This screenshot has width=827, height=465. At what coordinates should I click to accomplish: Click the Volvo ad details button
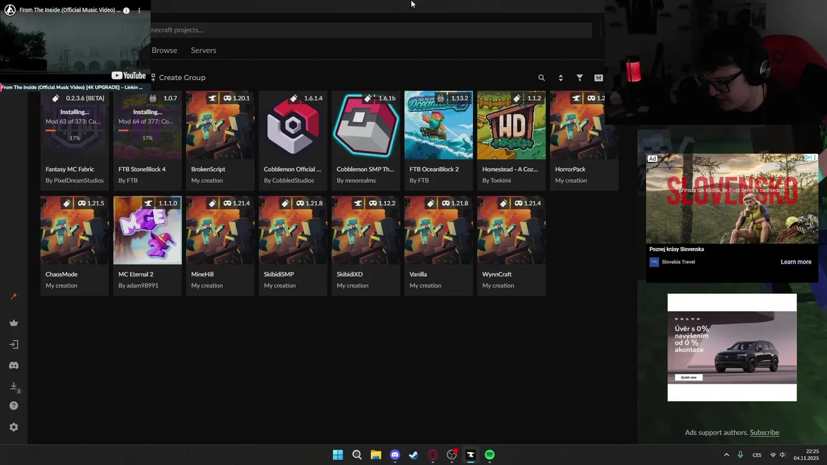[x=689, y=377]
